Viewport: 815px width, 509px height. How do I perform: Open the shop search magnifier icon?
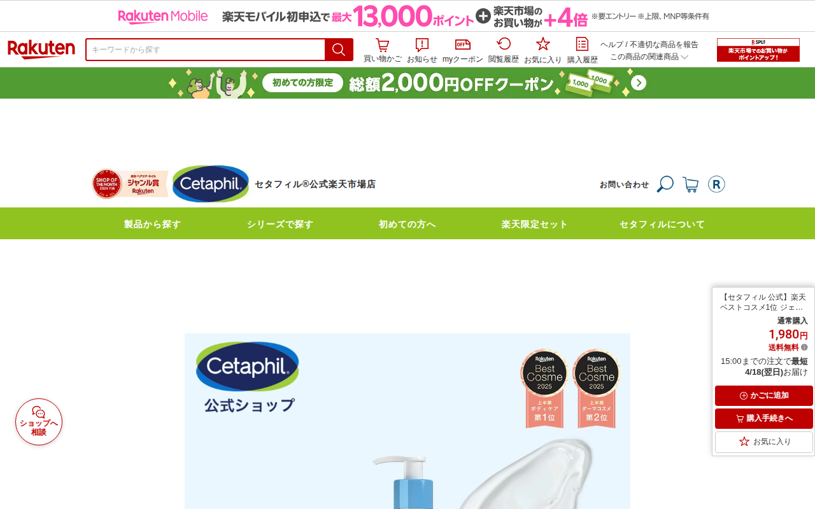tap(665, 185)
